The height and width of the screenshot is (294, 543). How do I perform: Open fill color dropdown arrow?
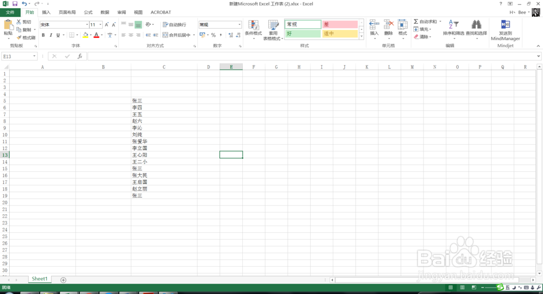91,35
